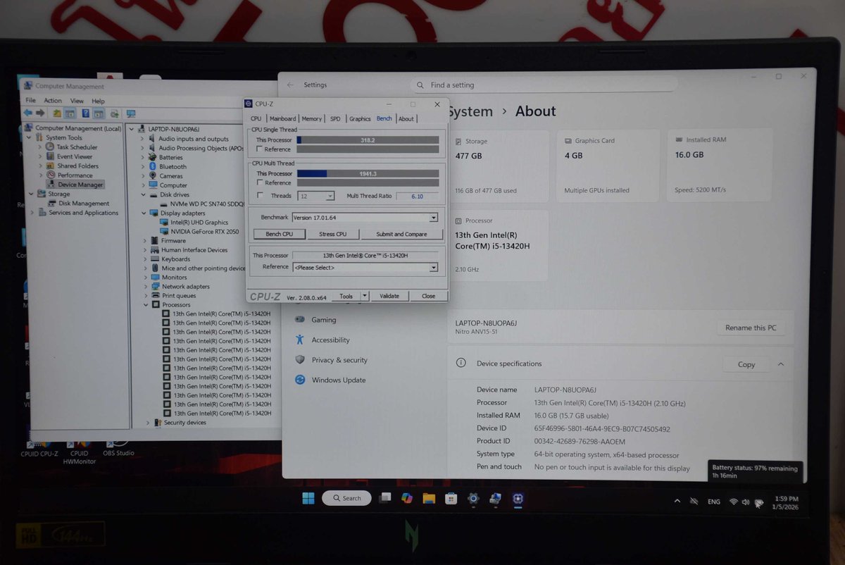Click the multi thread score bar 1941.3

click(x=368, y=173)
